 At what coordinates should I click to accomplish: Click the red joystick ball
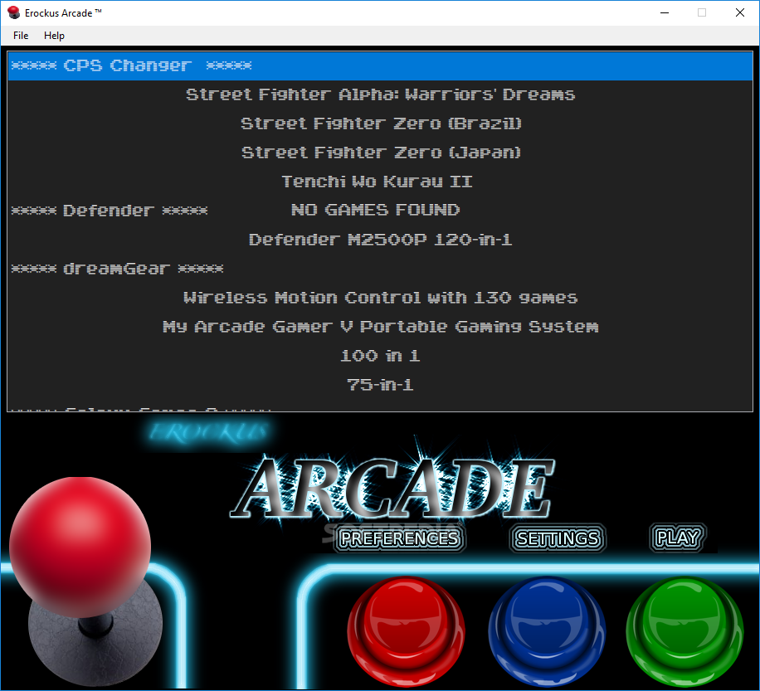pos(80,547)
